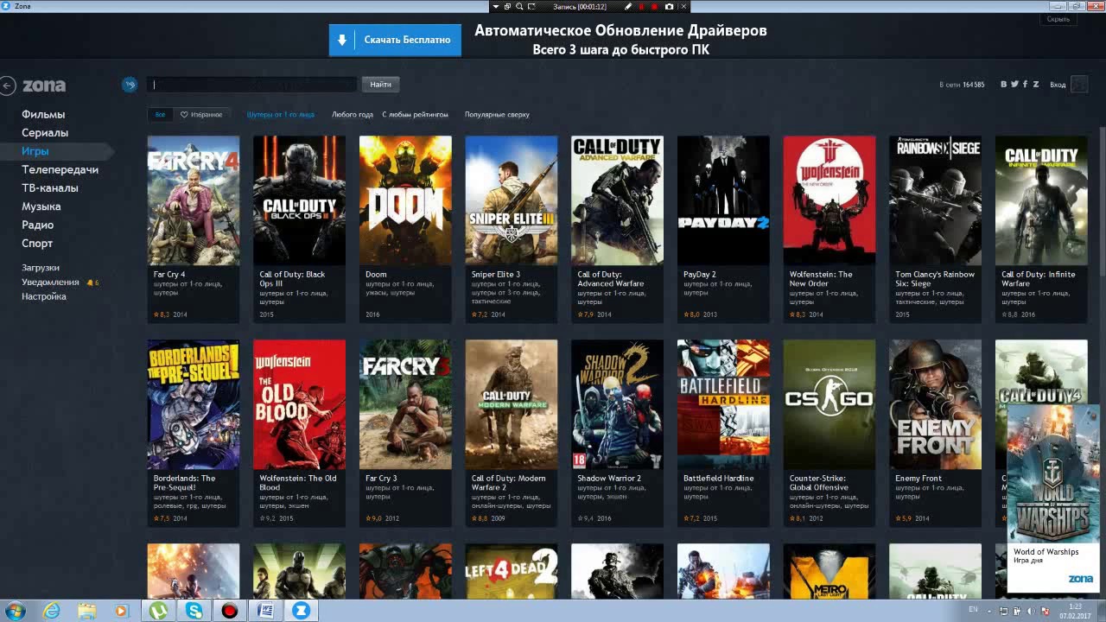Screen dimensions: 1106x622
Task: Open ТВ-каналы in sidebar
Action: [50, 187]
